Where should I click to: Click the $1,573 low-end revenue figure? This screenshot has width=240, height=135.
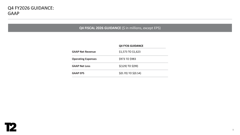coord(124,52)
